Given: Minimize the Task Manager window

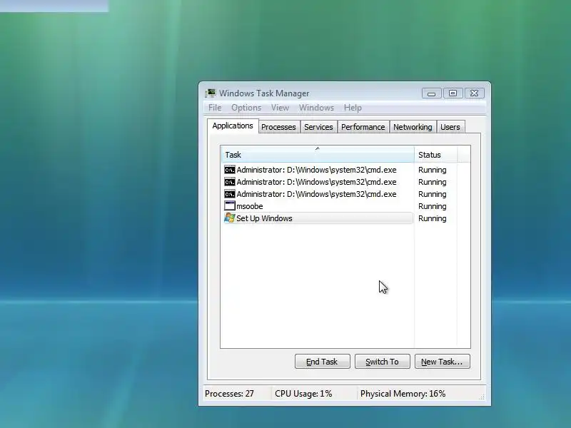Looking at the screenshot, I should (x=432, y=93).
